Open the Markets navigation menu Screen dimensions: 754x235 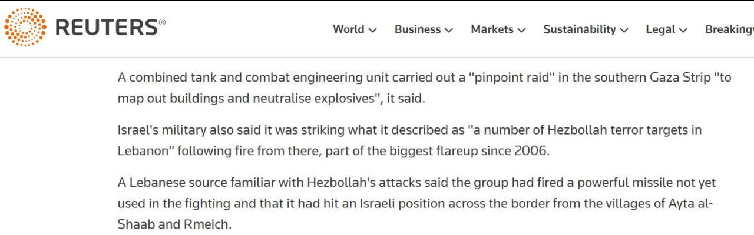pyautogui.click(x=492, y=29)
